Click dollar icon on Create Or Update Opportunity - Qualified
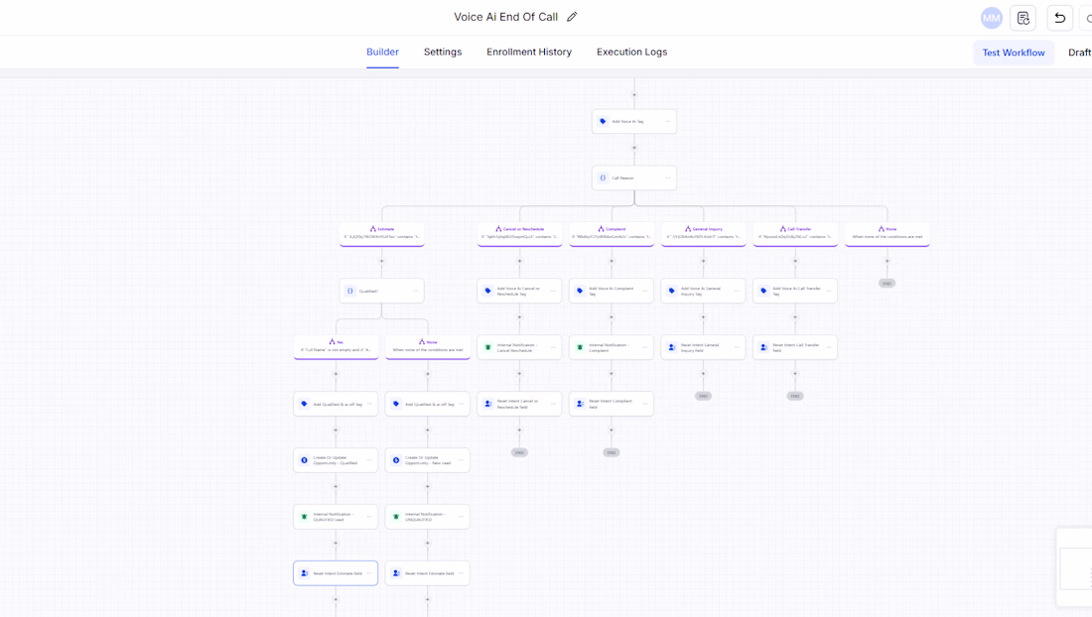 point(305,460)
